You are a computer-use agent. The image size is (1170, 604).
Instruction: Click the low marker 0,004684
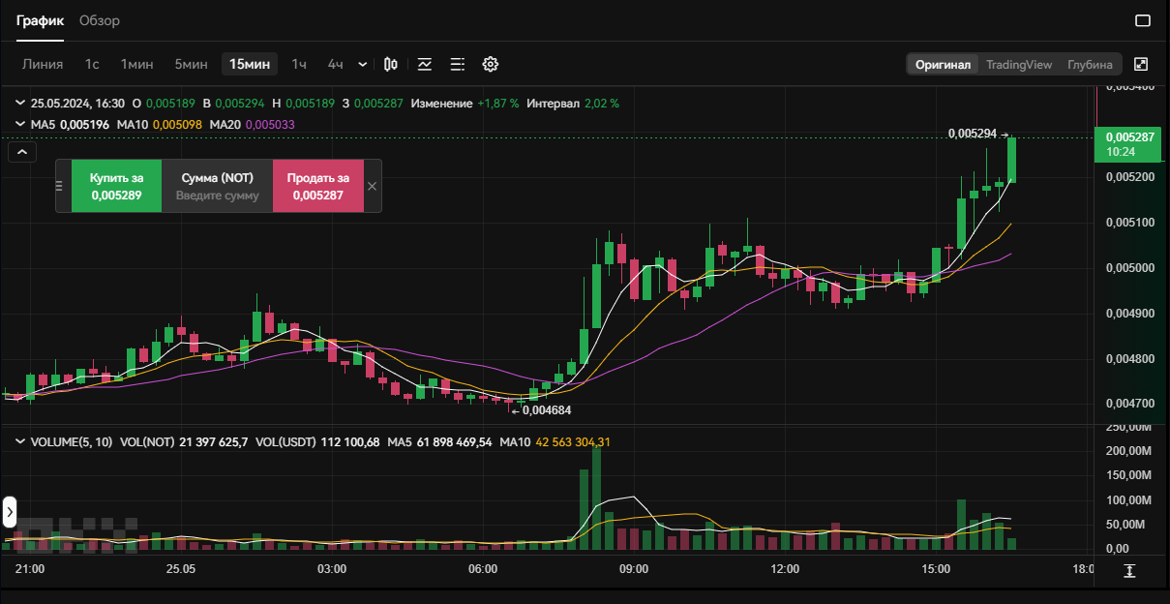tap(548, 410)
